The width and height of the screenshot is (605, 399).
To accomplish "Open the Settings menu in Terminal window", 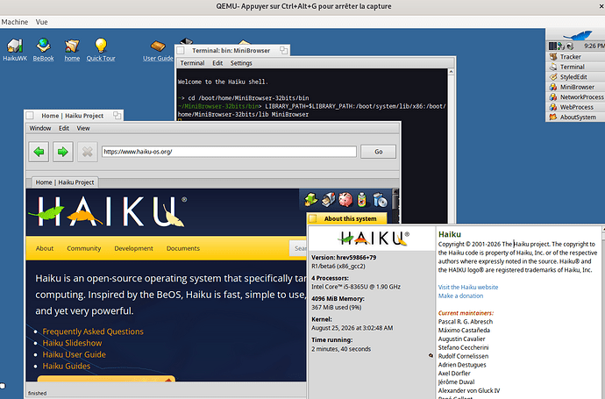I will pyautogui.click(x=241, y=63).
